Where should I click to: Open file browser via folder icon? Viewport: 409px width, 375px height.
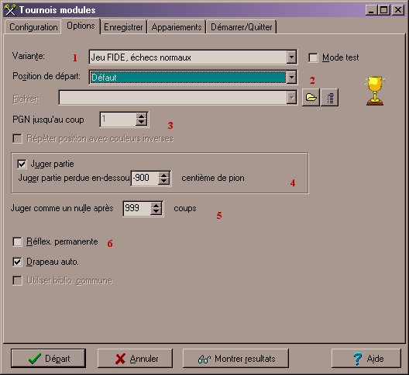311,98
